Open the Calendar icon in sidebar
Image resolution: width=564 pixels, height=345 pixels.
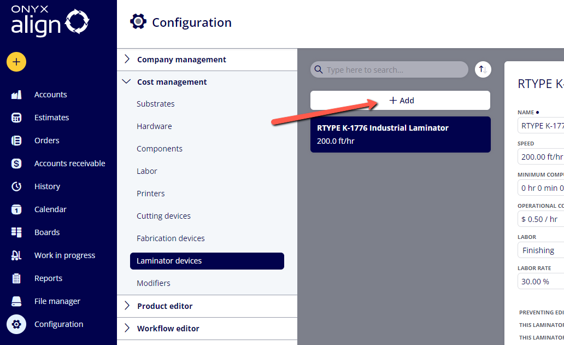[x=16, y=209]
